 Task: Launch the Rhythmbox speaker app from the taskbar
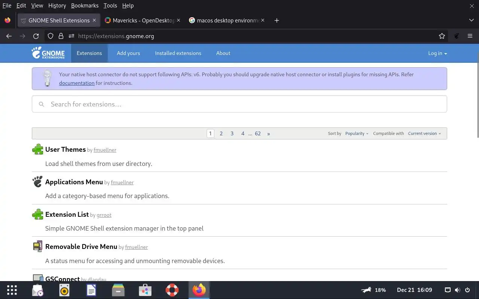click(x=64, y=290)
